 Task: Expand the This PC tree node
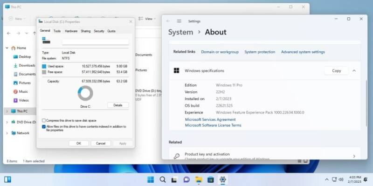(x=7, y=111)
